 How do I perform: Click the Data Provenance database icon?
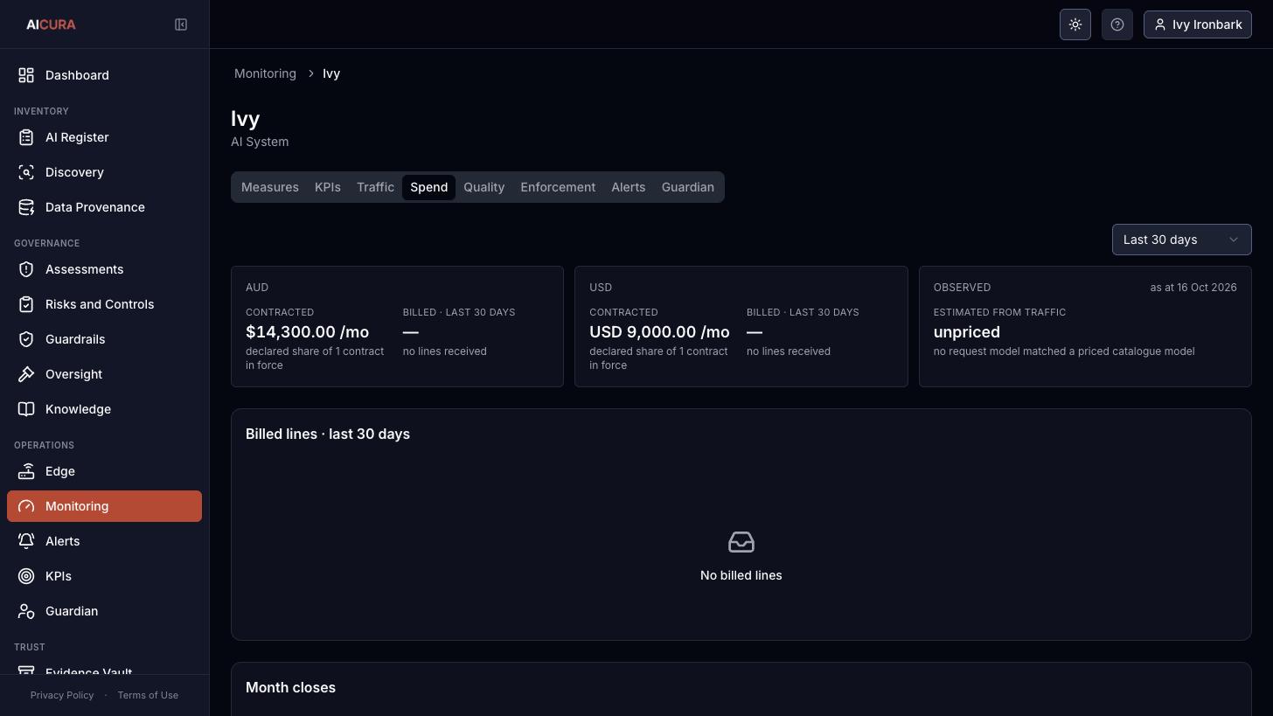(26, 207)
